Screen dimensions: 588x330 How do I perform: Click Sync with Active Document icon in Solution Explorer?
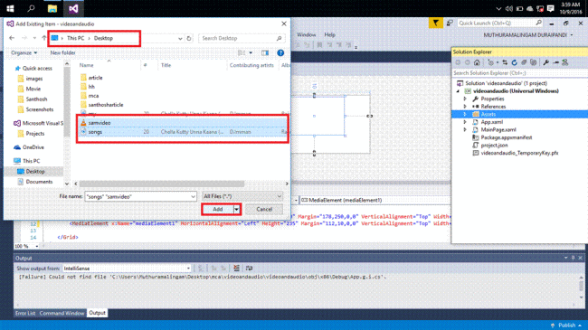point(505,62)
